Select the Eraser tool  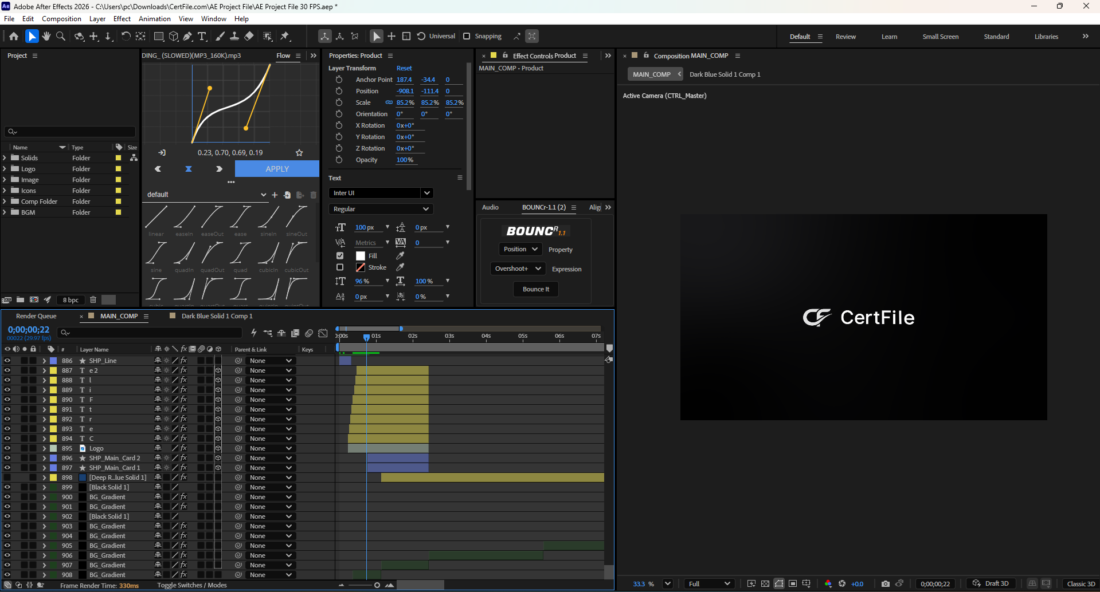click(x=249, y=36)
